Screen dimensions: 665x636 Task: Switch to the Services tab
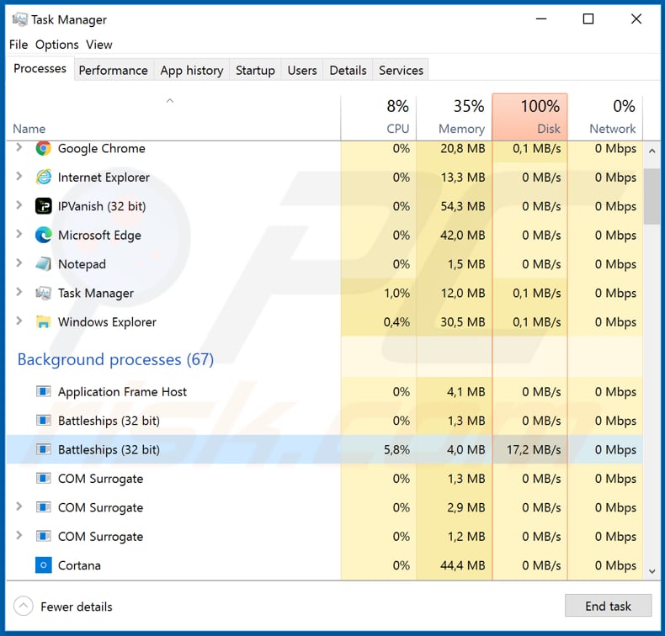(x=401, y=70)
